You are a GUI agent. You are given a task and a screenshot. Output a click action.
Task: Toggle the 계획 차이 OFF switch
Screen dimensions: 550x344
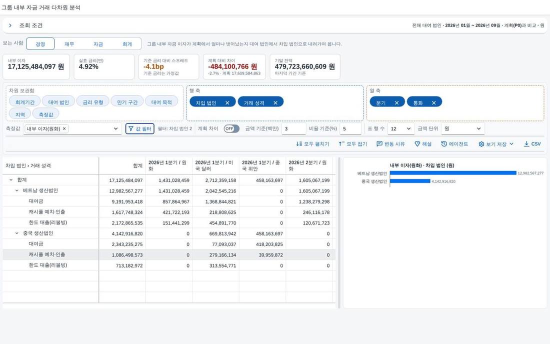pos(231,128)
